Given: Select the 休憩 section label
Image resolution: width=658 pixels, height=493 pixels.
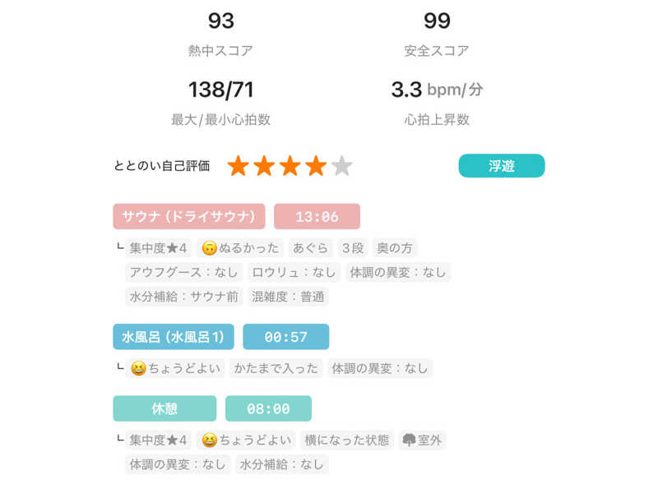Looking at the screenshot, I should click(x=164, y=408).
